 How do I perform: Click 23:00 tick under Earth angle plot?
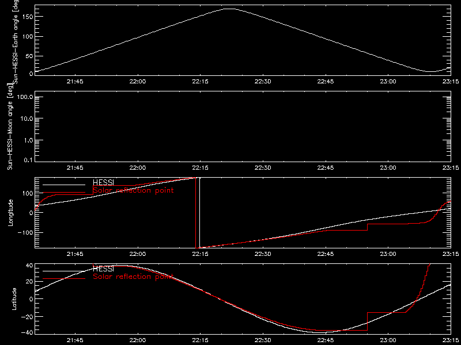point(388,82)
